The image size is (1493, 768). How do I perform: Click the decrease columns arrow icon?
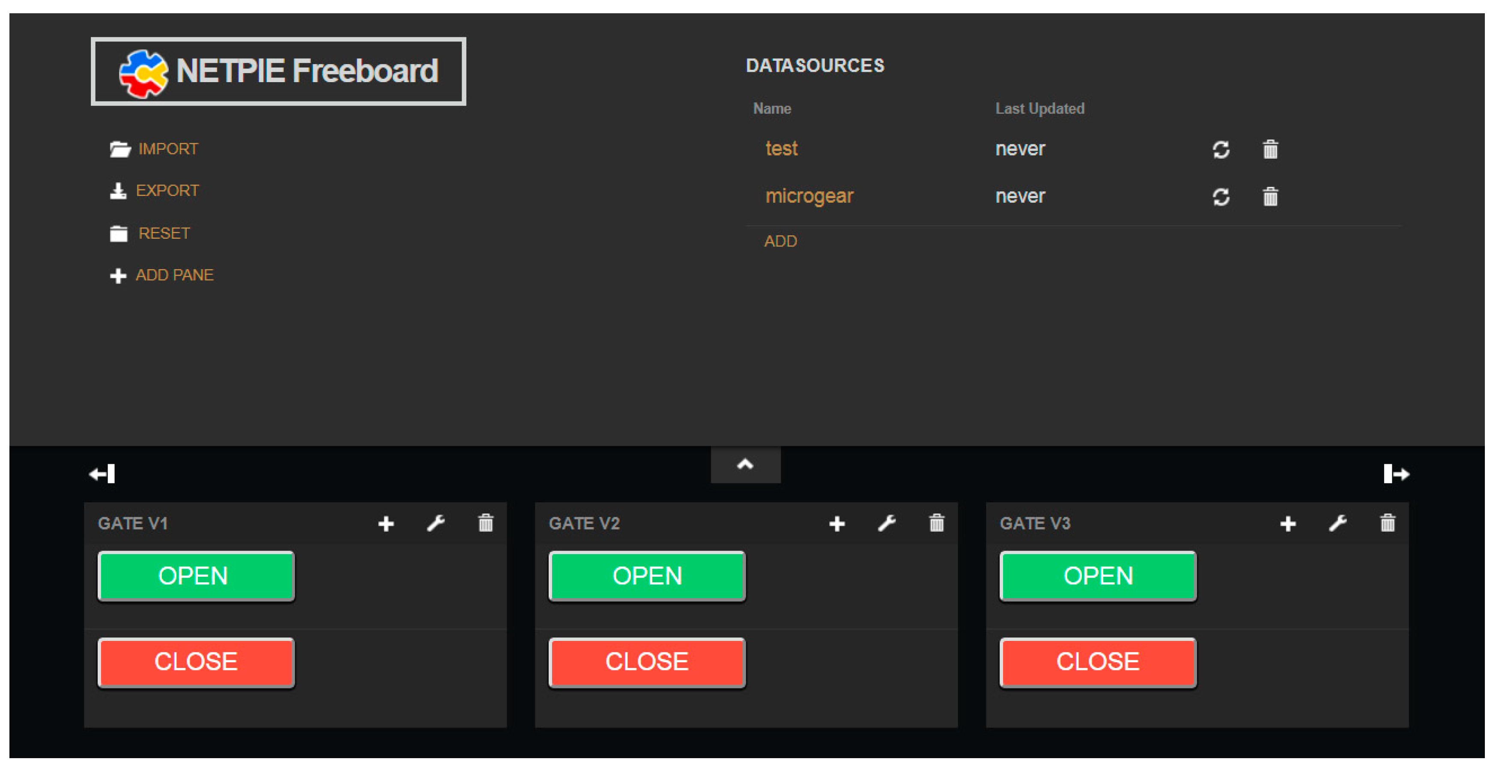coord(102,474)
